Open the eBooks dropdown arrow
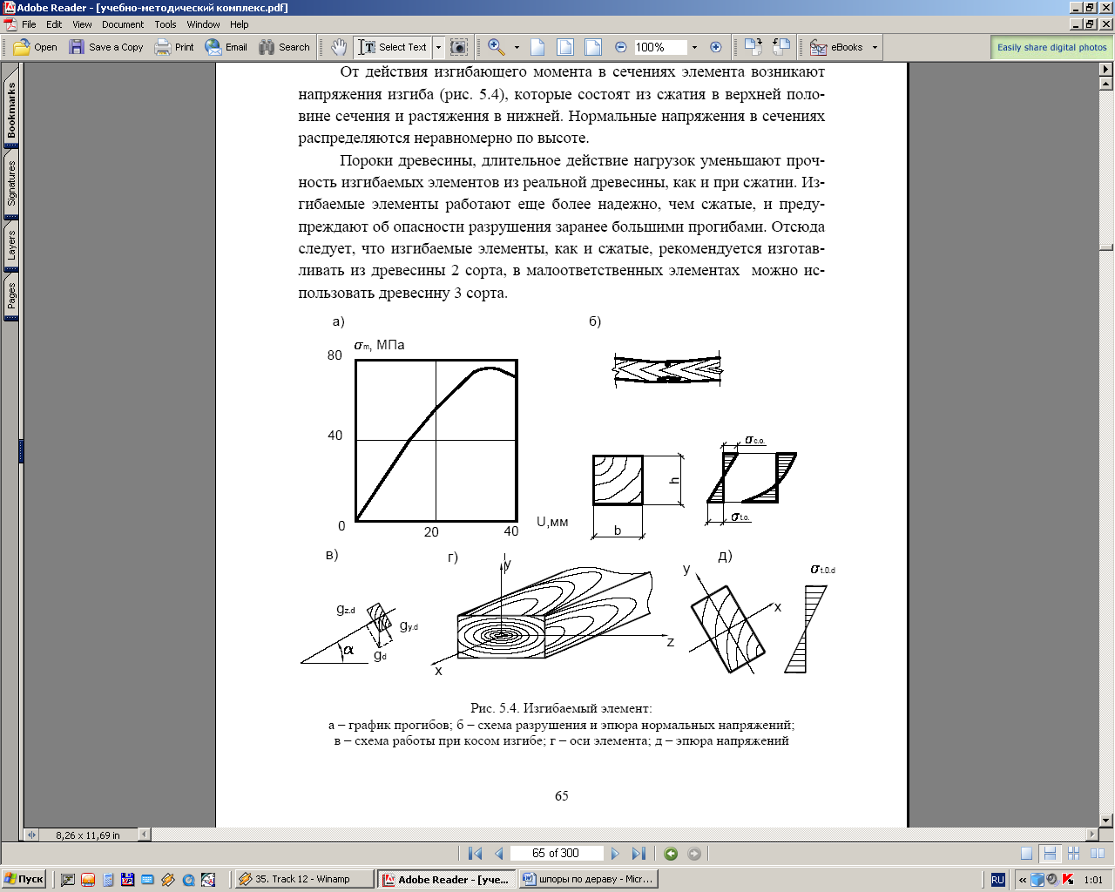1115x892 pixels. (x=875, y=47)
